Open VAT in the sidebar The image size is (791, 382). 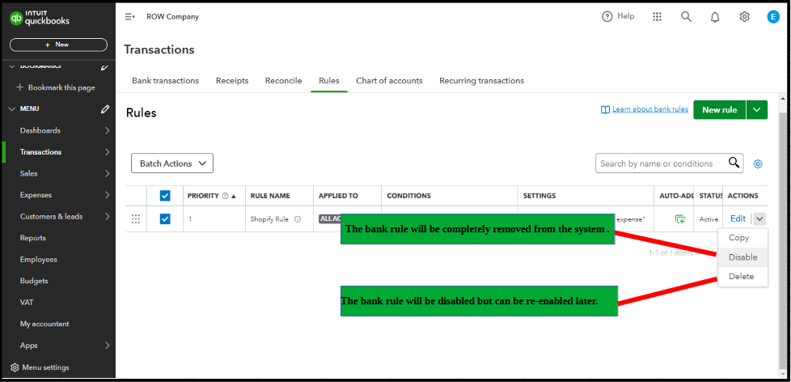[x=26, y=302]
